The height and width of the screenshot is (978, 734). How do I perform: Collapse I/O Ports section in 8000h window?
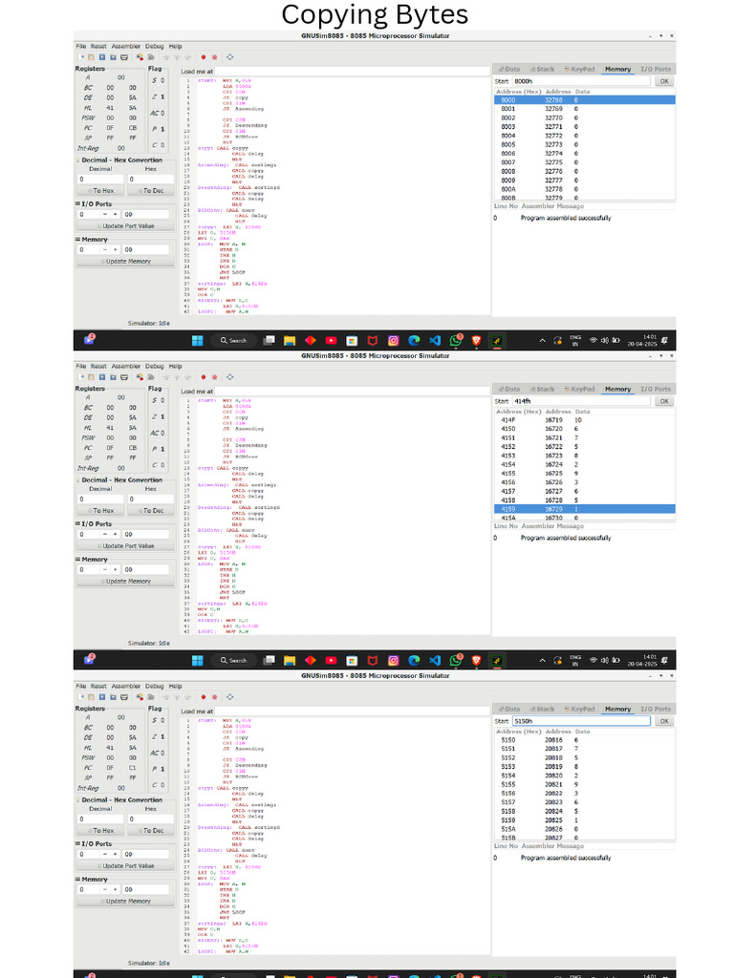[x=94, y=204]
